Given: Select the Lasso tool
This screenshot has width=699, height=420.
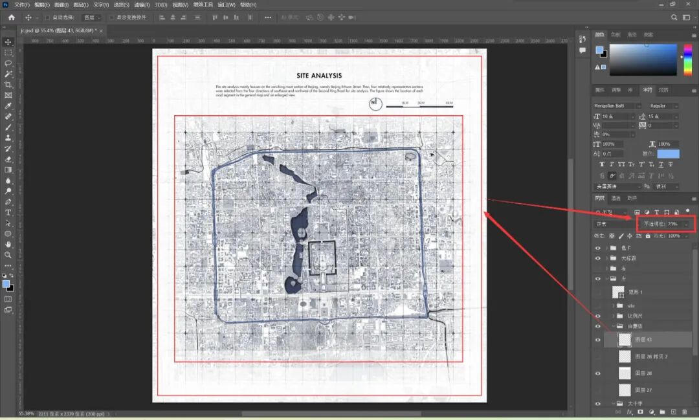Looking at the screenshot, I should (8, 63).
